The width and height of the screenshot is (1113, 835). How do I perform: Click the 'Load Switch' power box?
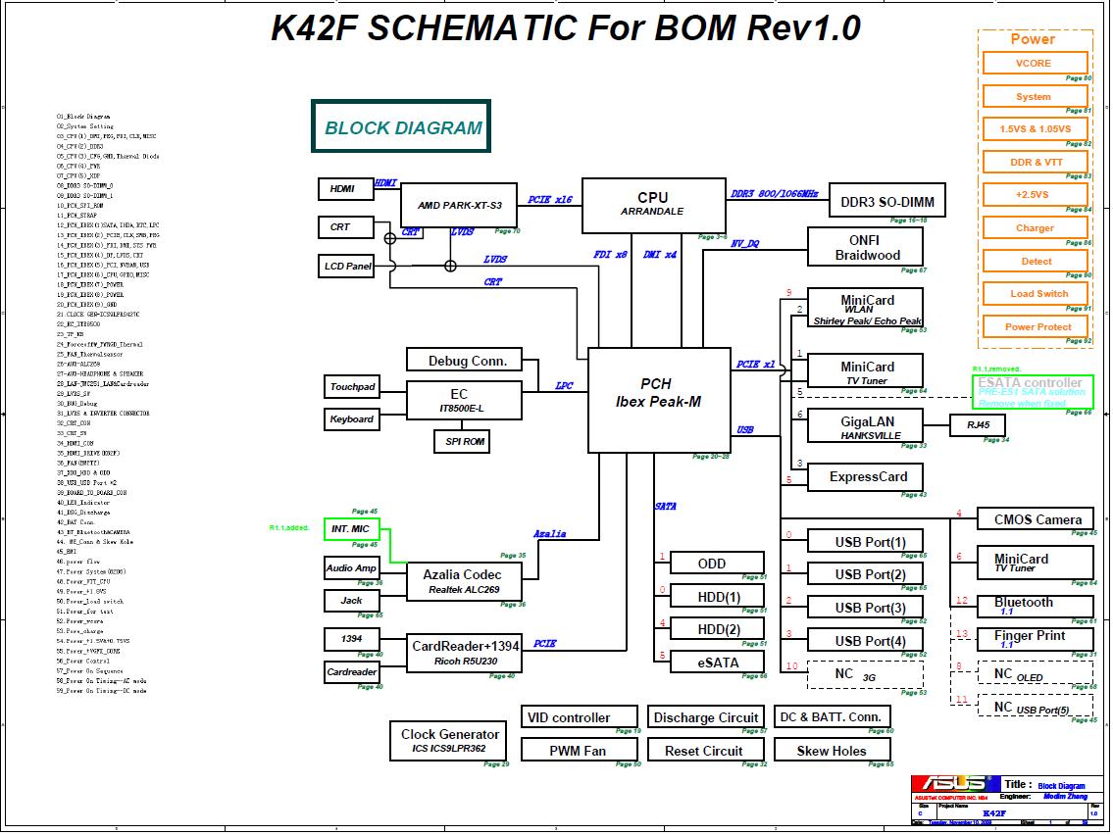coord(1035,294)
